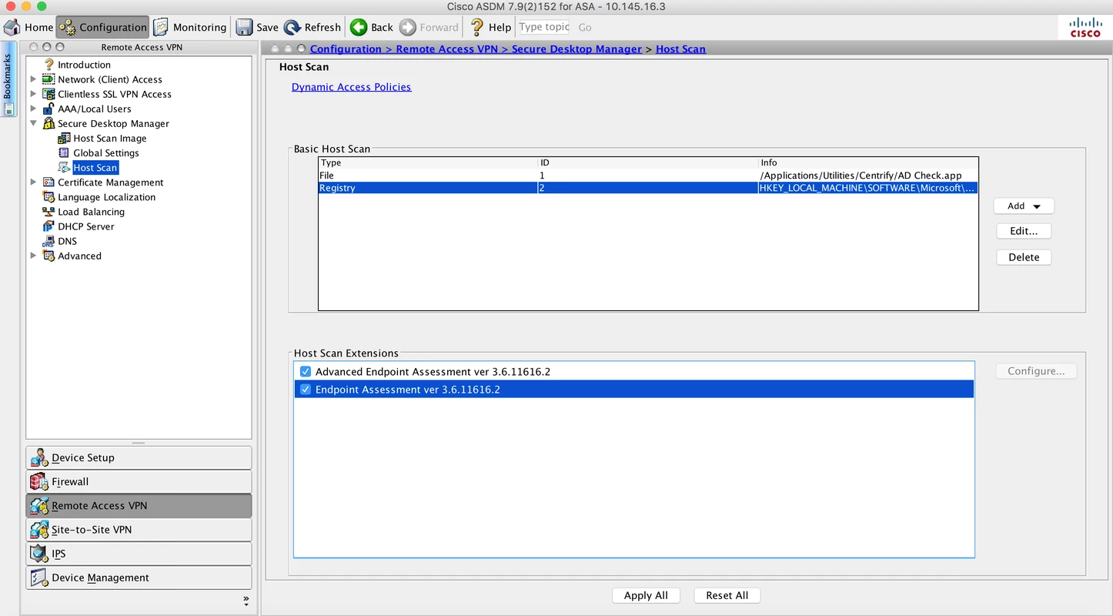Screen dimensions: 1113x616
Task: Expand the Advanced tree node
Action: click(33, 256)
